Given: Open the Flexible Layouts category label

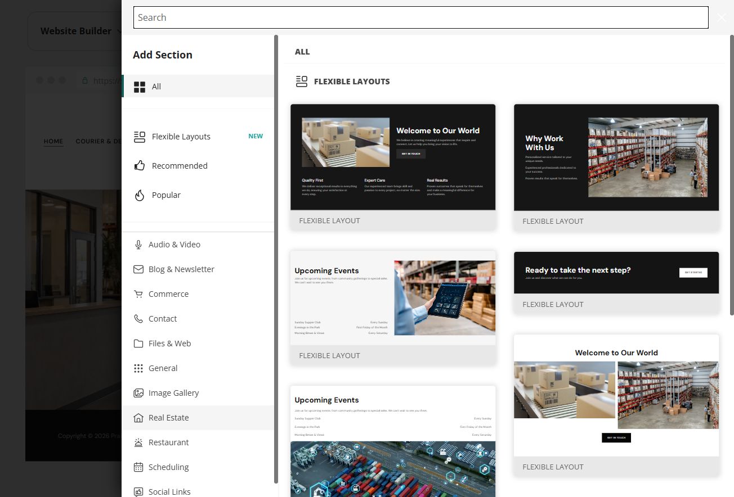Looking at the screenshot, I should click(181, 137).
